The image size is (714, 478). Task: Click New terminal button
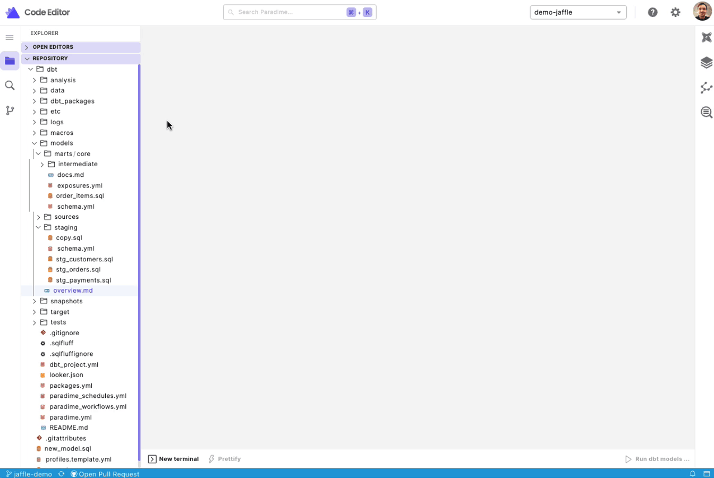pos(174,459)
